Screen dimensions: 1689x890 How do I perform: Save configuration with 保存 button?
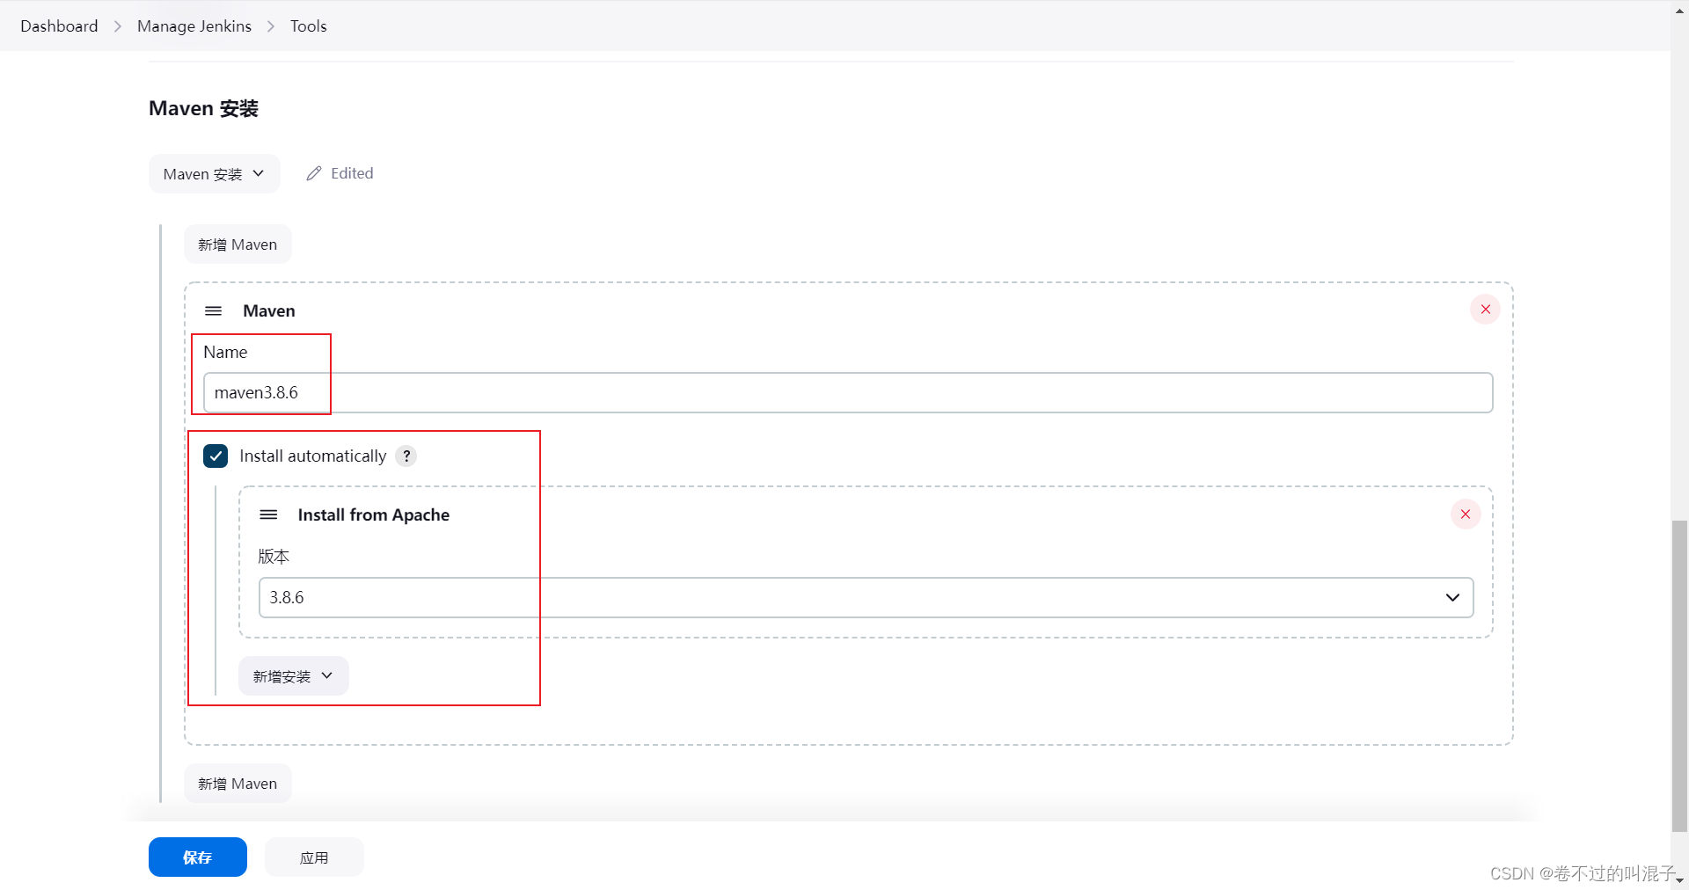pyautogui.click(x=198, y=857)
